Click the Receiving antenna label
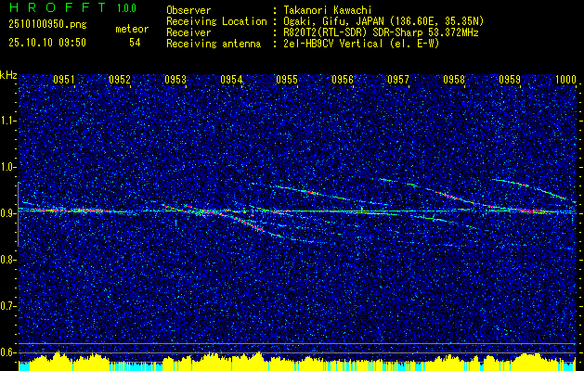Viewport: 584px width, 371px height. (214, 44)
